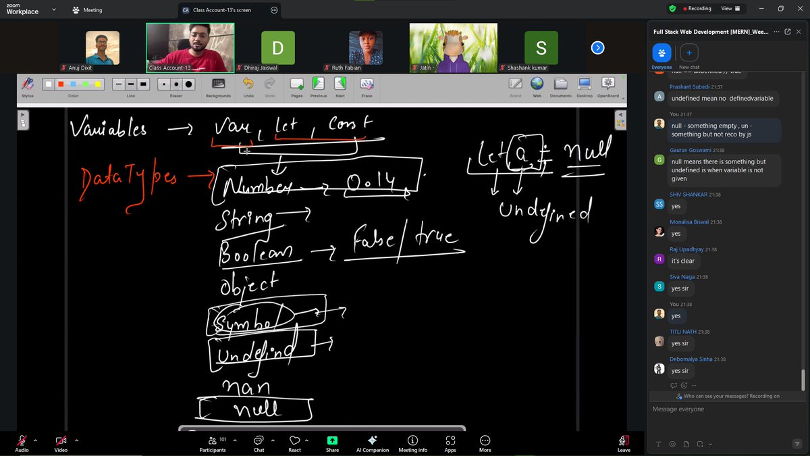
Task: Click the Recording indicator
Action: 697,9
